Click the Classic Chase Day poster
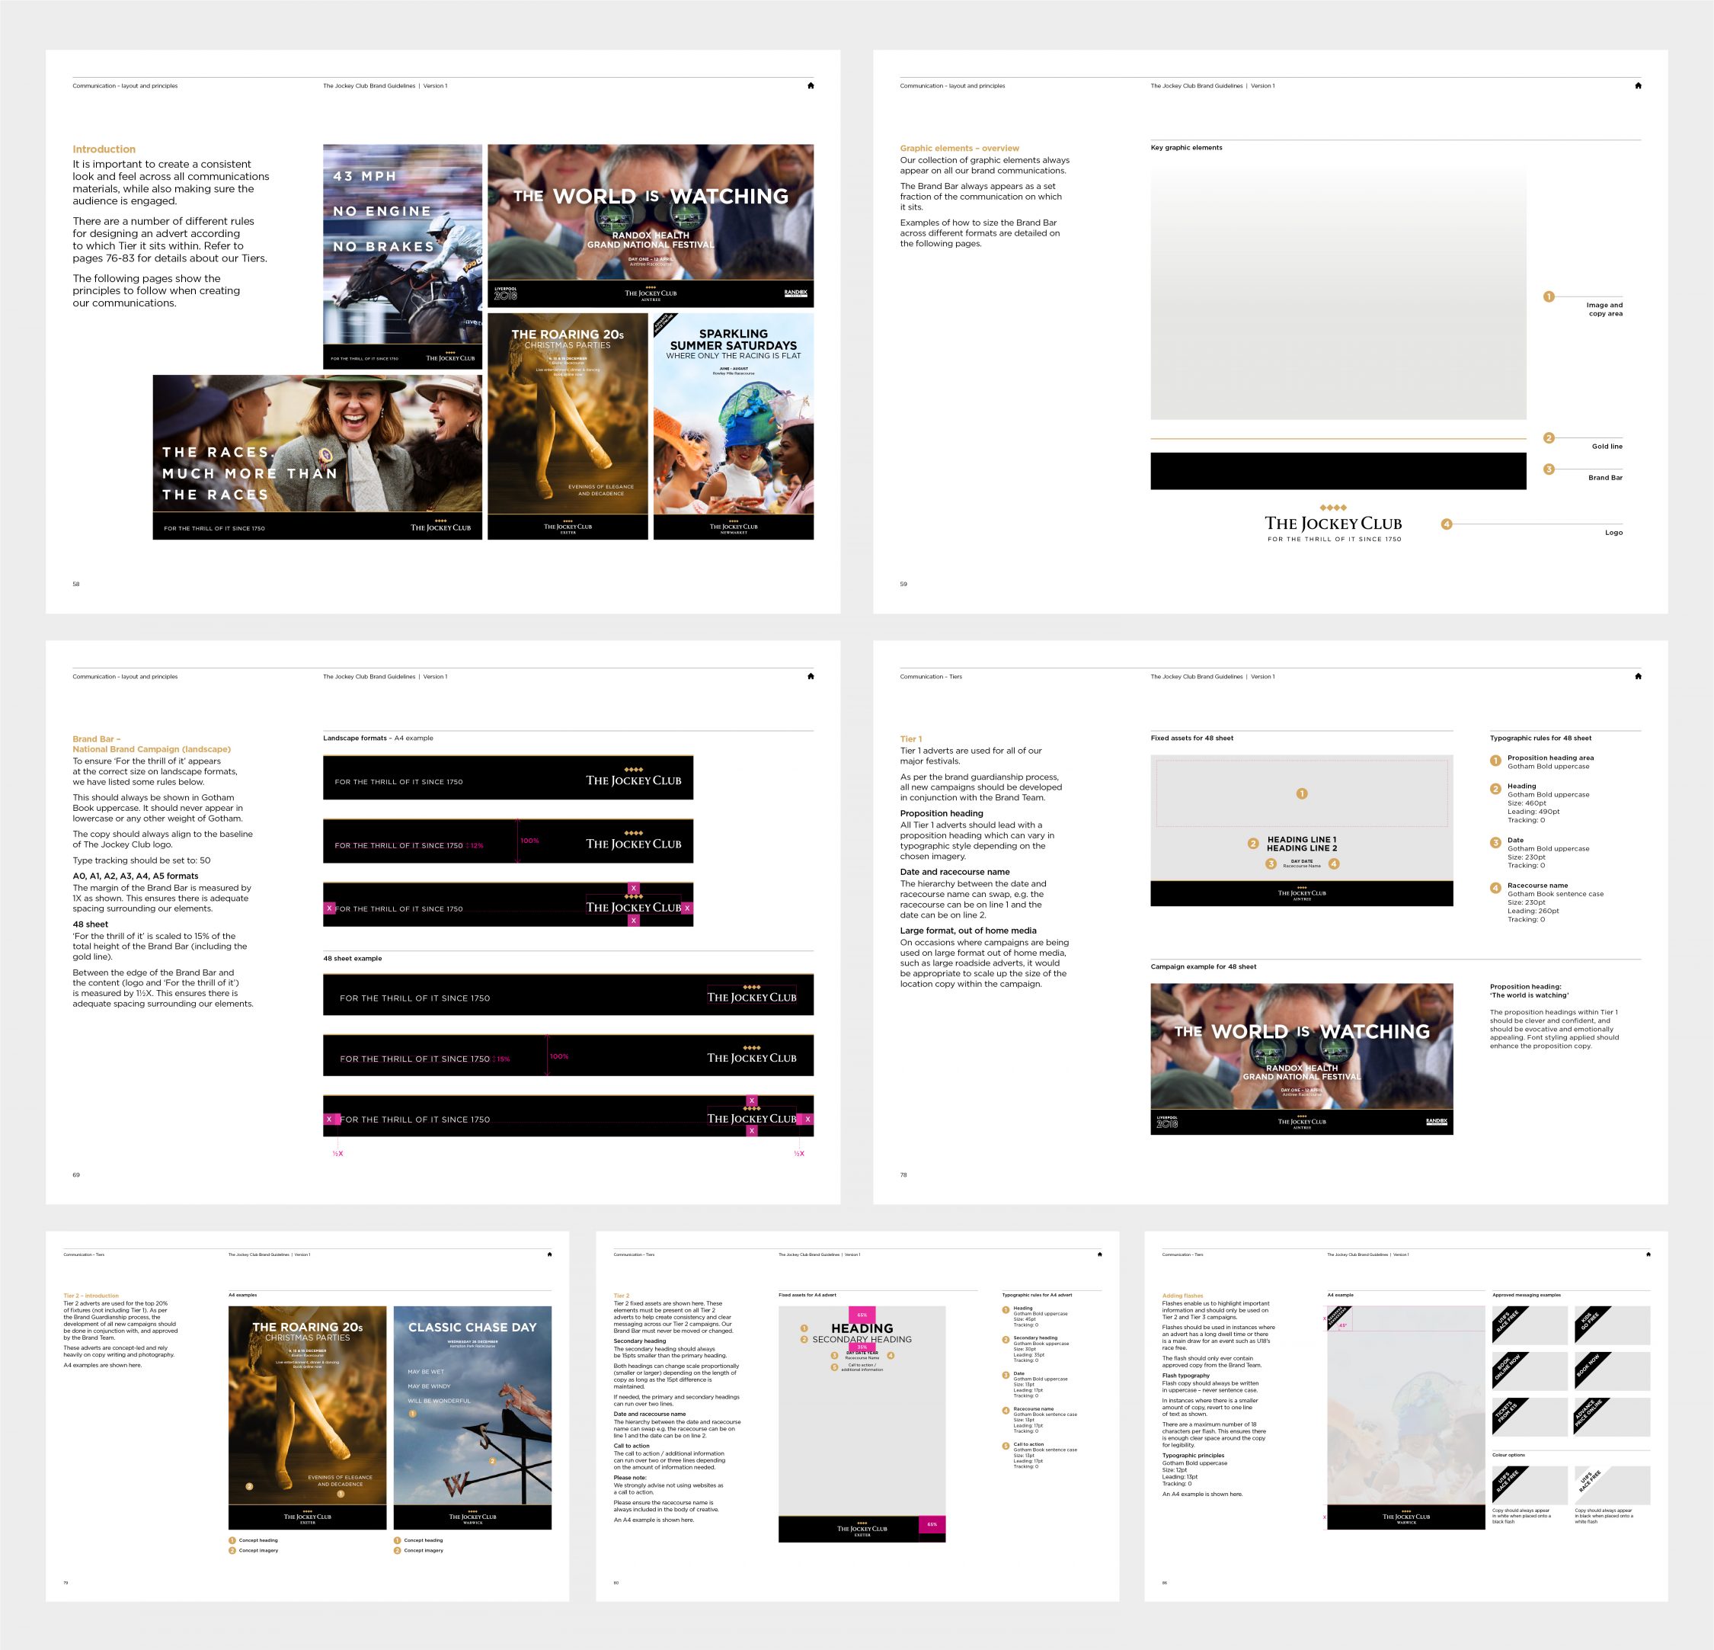The image size is (1714, 1650). 472,1417
